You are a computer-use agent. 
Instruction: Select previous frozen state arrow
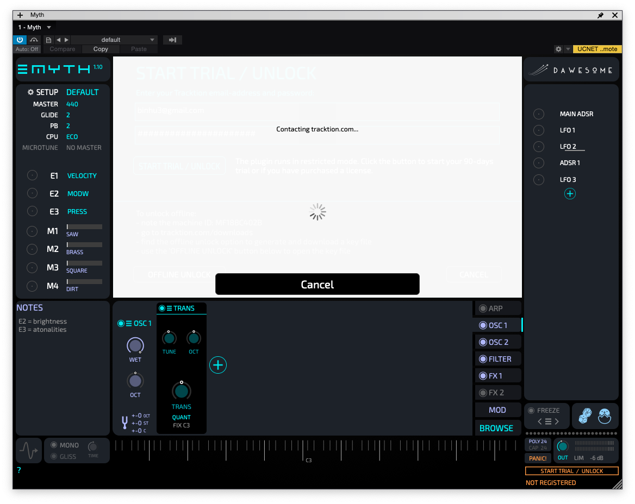(x=539, y=421)
